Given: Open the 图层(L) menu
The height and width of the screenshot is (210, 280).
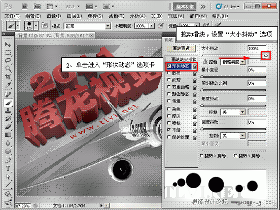Looking at the screenshot, I should 74,16.
